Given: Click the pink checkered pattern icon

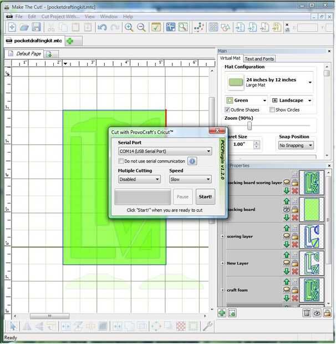Looking at the screenshot, I should pos(181,326).
